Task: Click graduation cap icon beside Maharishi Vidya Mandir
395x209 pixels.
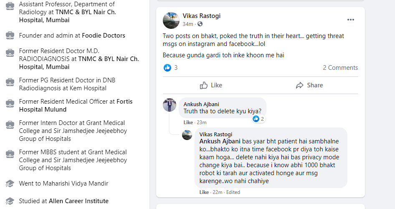Action: pos(10,184)
